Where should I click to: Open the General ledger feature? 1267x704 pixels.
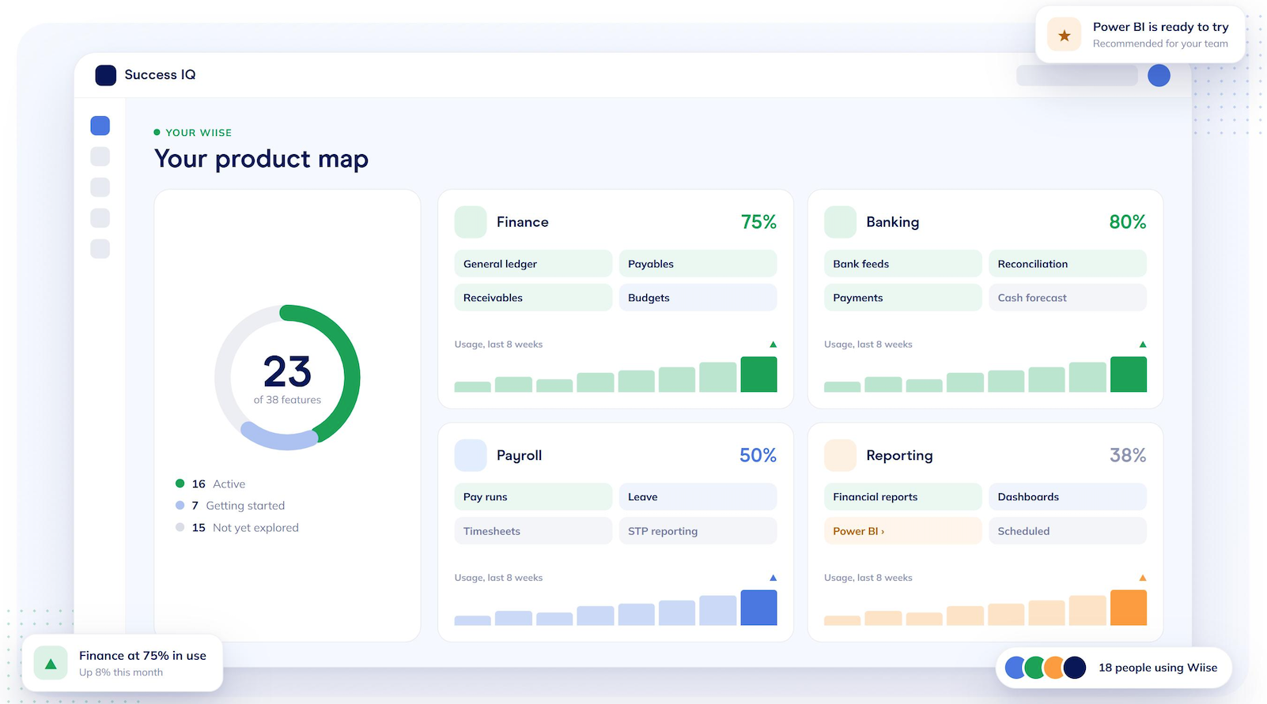[533, 264]
